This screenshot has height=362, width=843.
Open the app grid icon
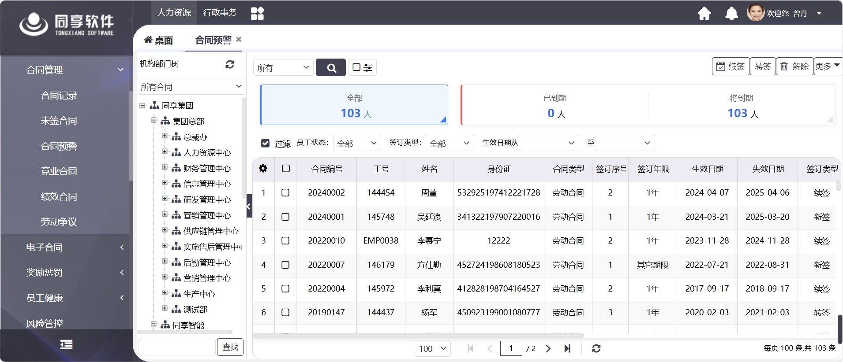[x=257, y=13]
